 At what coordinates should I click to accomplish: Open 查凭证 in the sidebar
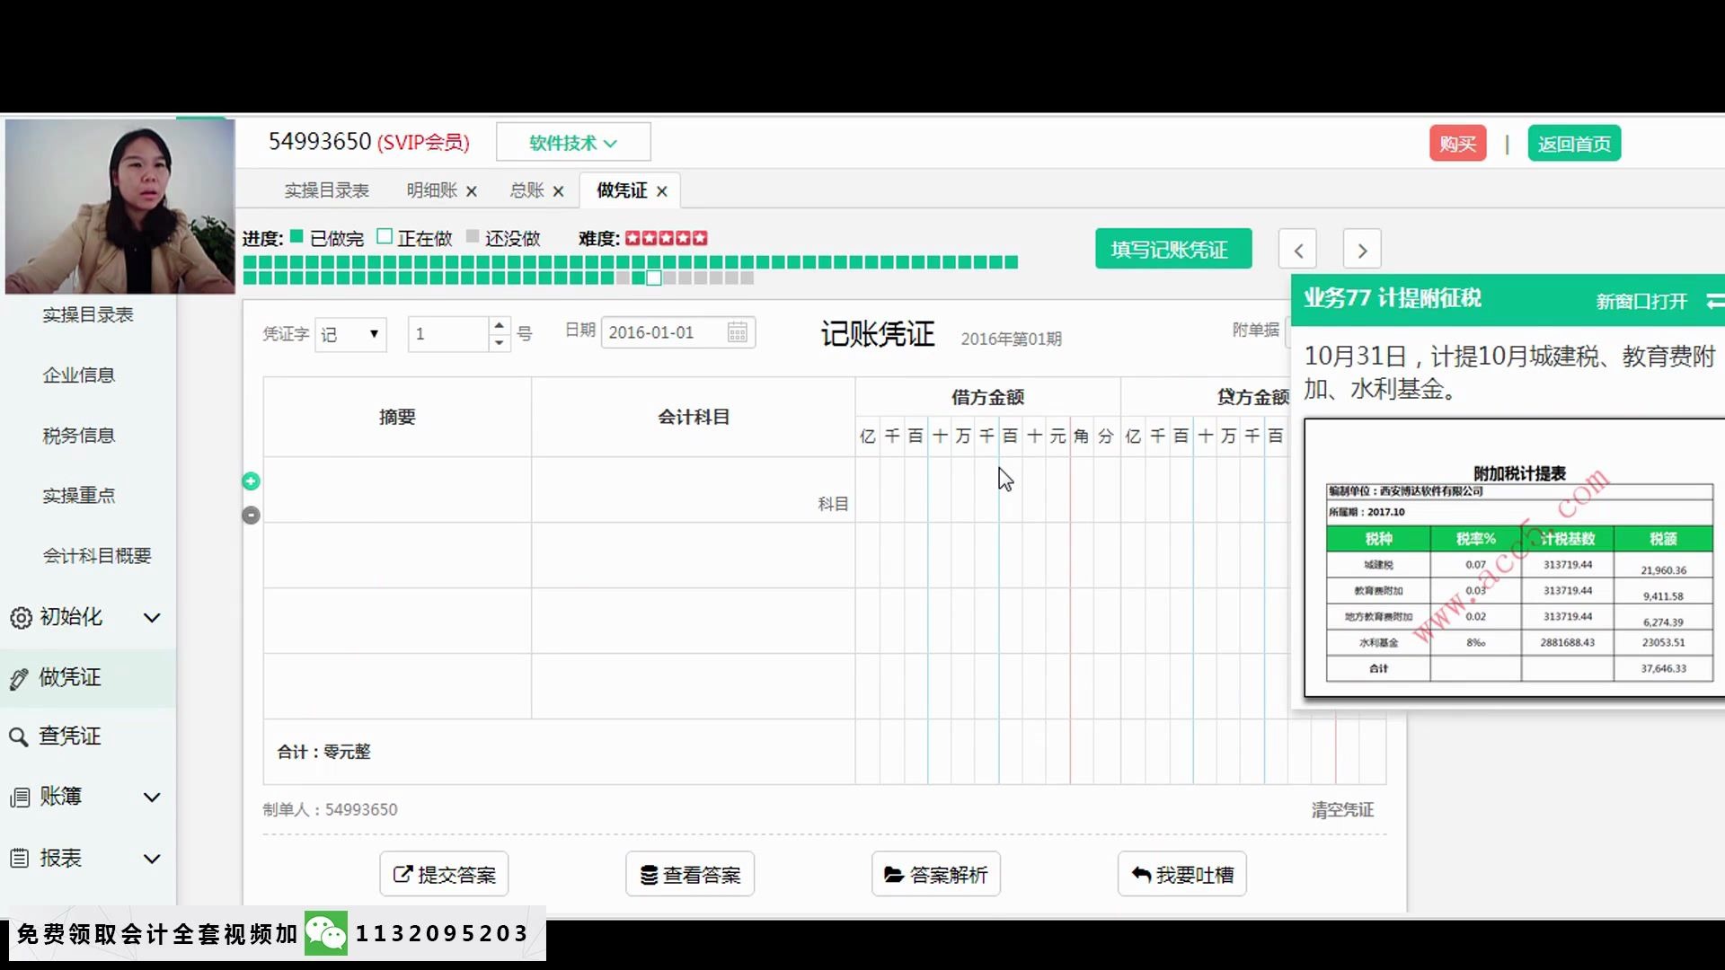tap(69, 736)
